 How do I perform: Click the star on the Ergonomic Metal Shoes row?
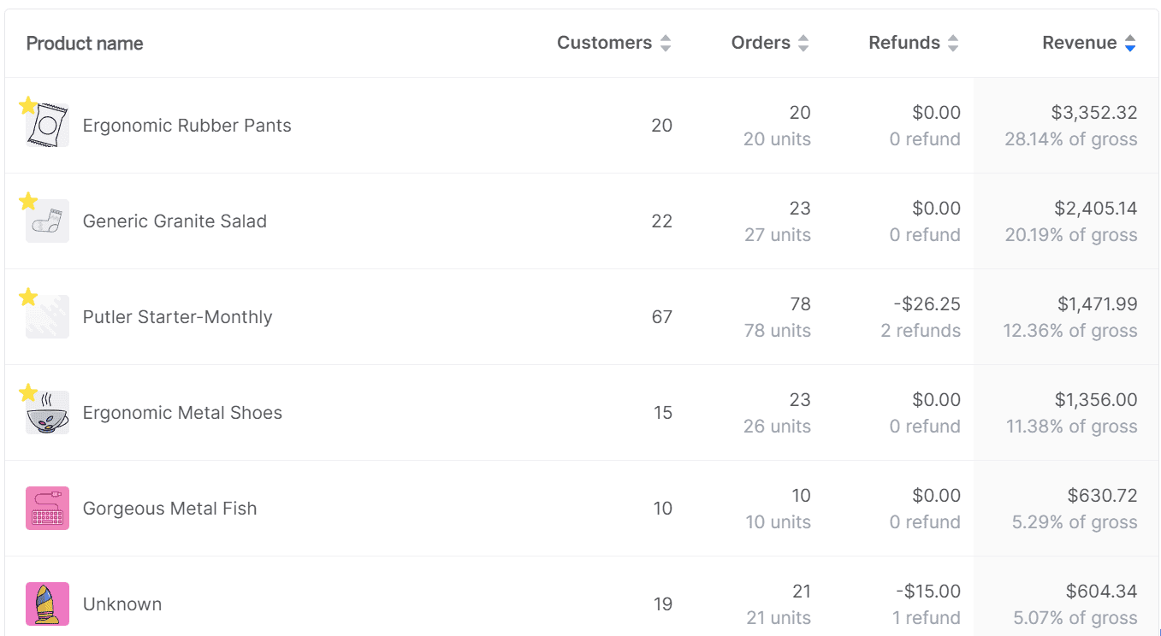[x=27, y=392]
